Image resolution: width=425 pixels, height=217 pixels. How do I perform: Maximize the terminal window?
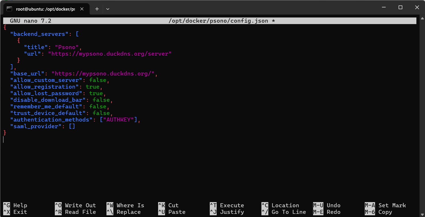[x=400, y=7]
